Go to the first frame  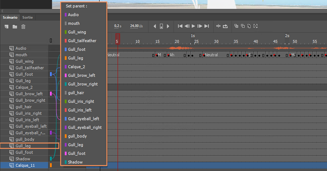tap(180, 26)
